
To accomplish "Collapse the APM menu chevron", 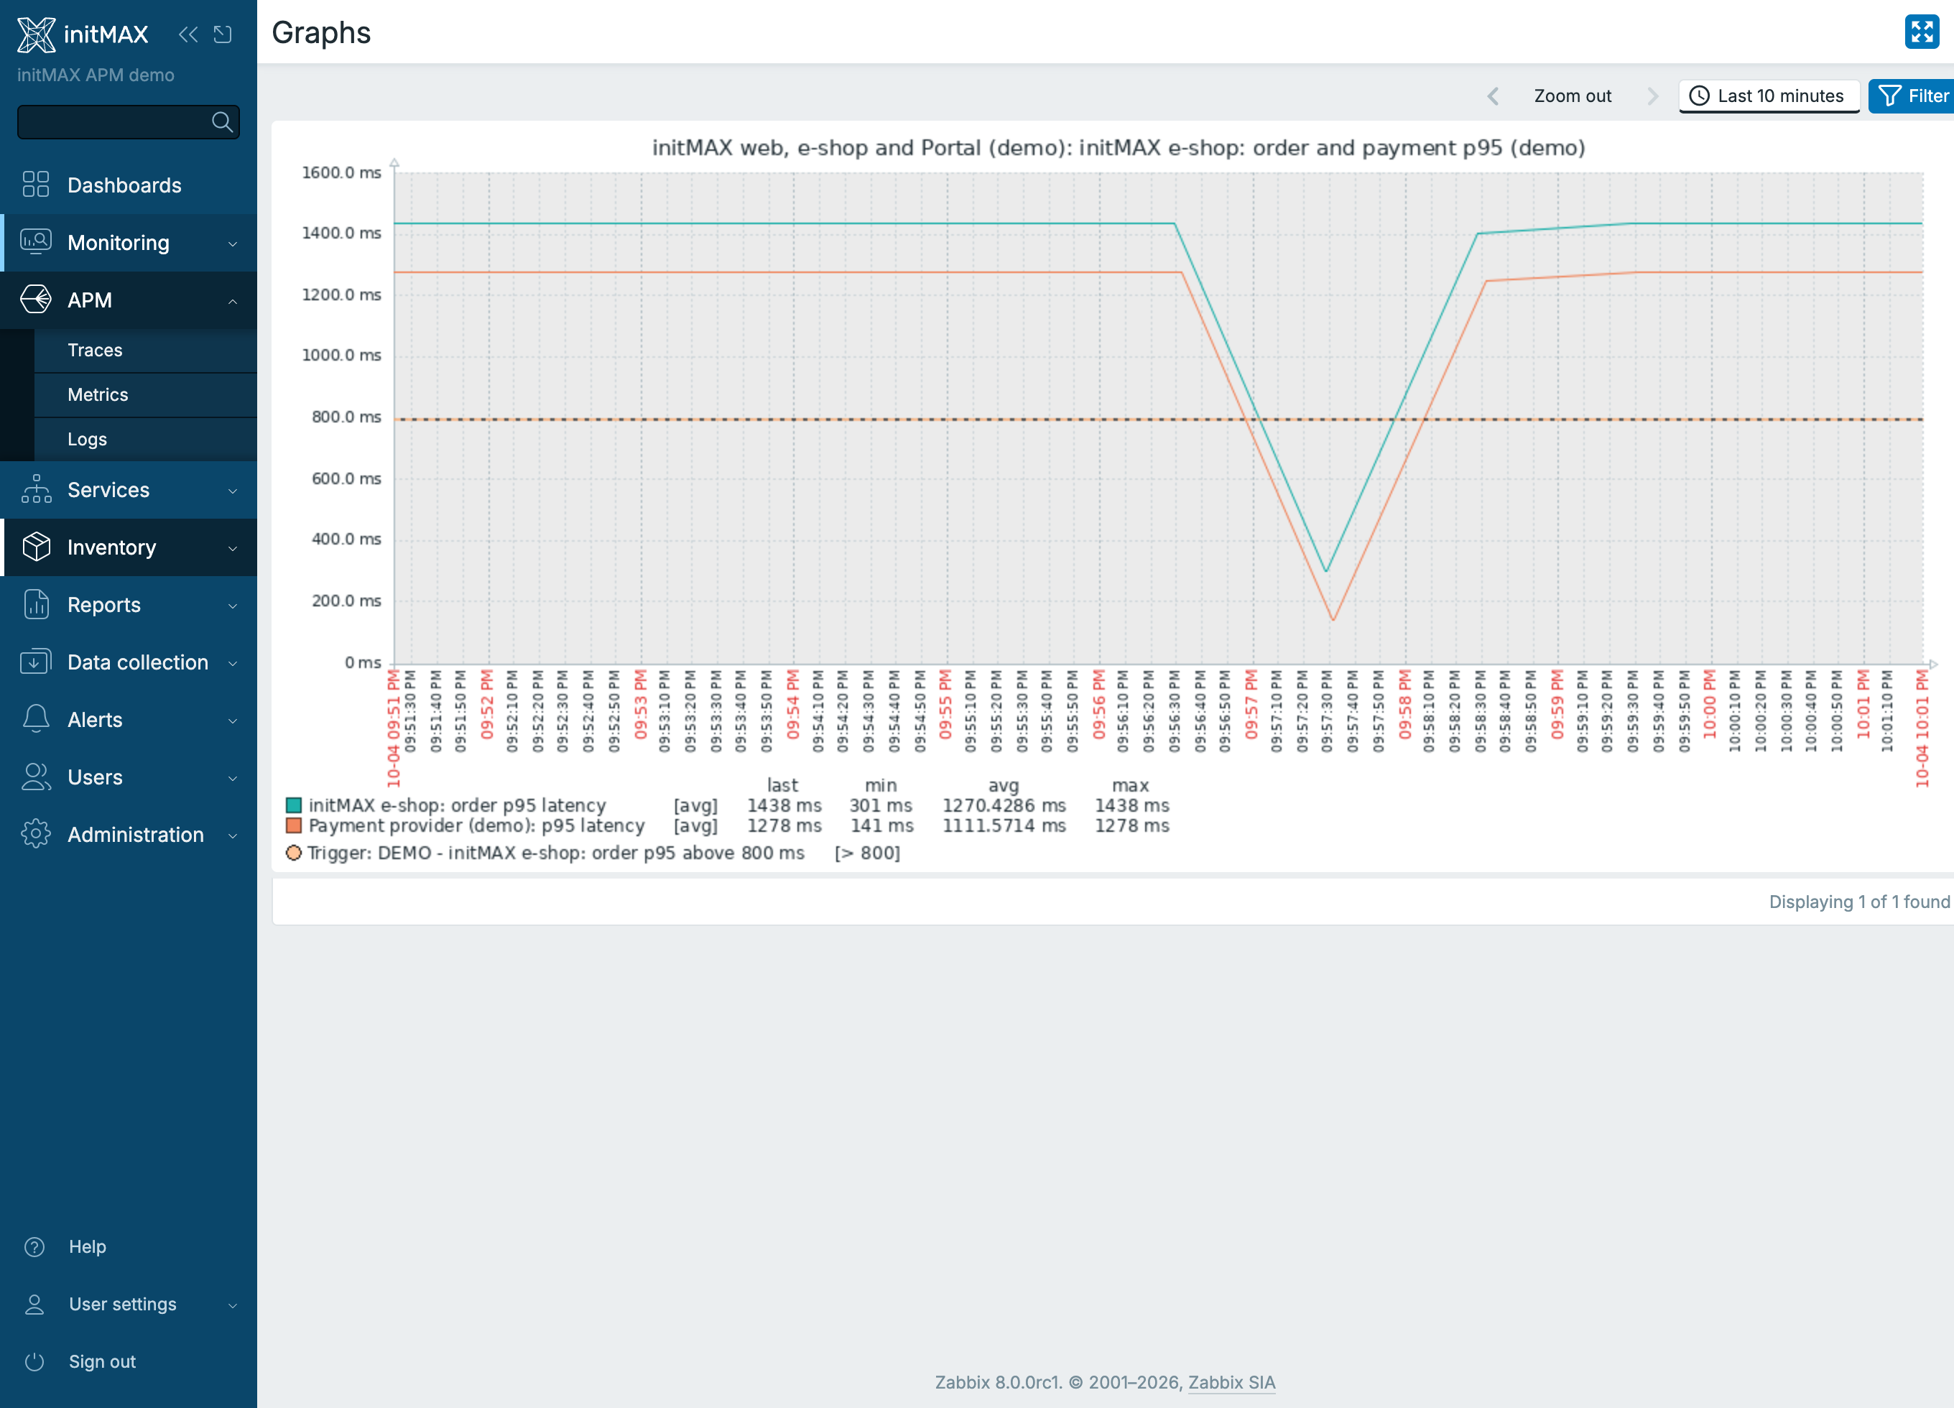I will click(x=233, y=301).
